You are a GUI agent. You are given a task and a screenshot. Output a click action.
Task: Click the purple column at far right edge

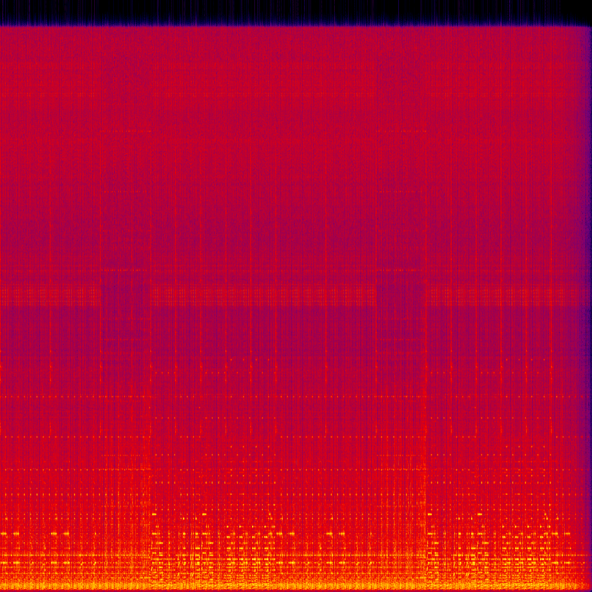(589, 289)
